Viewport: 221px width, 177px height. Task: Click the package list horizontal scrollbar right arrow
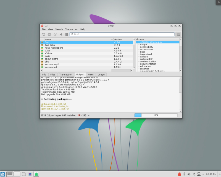click(x=132, y=70)
